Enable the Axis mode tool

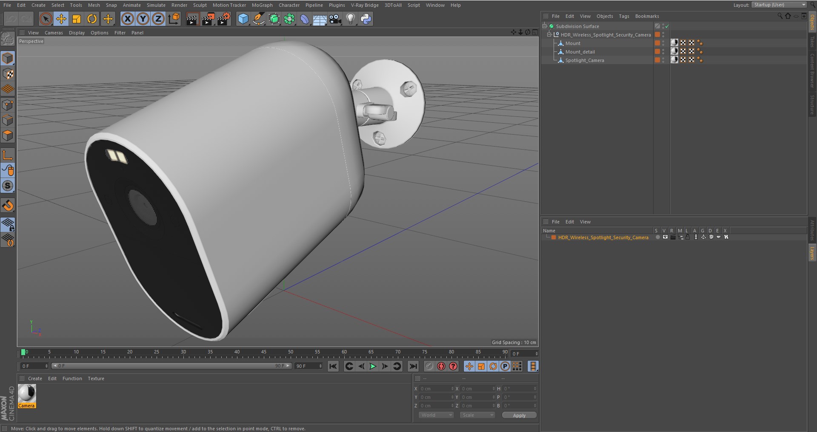pos(8,155)
